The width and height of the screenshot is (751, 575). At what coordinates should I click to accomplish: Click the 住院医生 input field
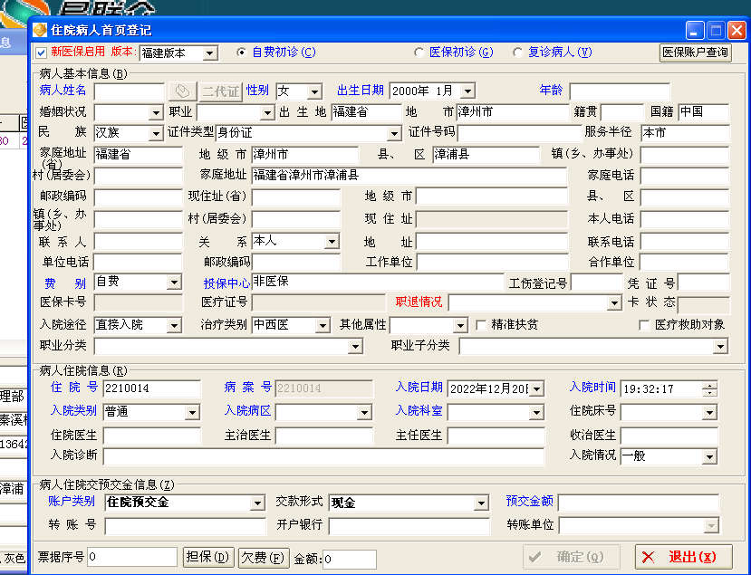(152, 436)
